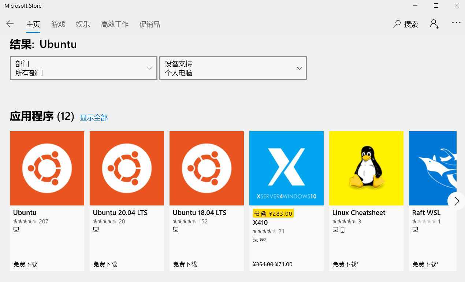Expand the 部门 filter dropdown

(83, 68)
